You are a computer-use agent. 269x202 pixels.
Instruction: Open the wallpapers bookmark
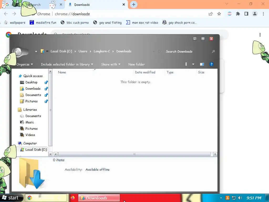click(15, 23)
